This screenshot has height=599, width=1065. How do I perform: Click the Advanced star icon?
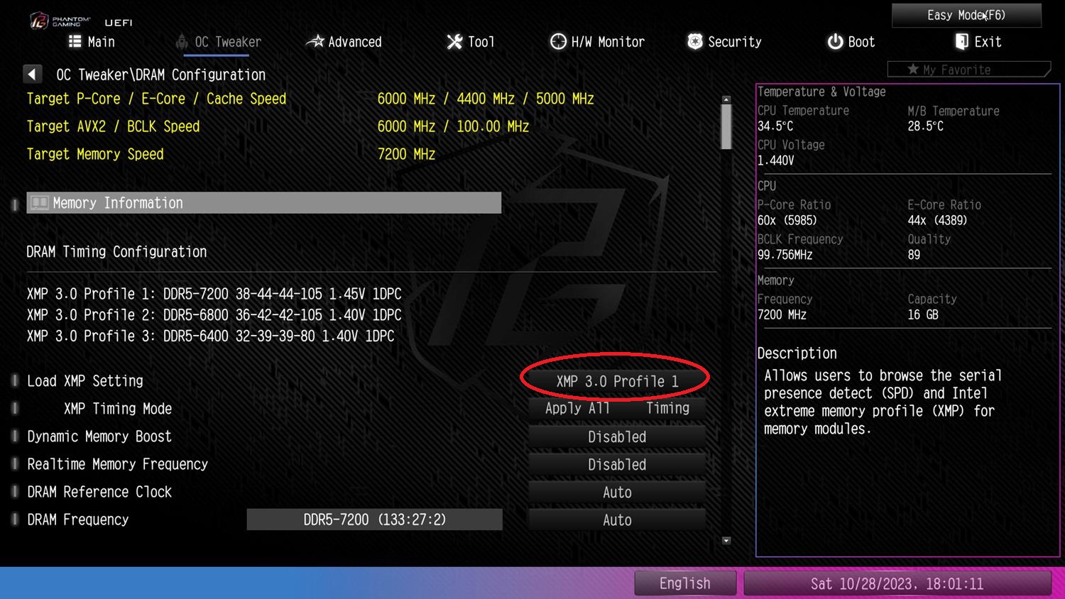coord(315,42)
